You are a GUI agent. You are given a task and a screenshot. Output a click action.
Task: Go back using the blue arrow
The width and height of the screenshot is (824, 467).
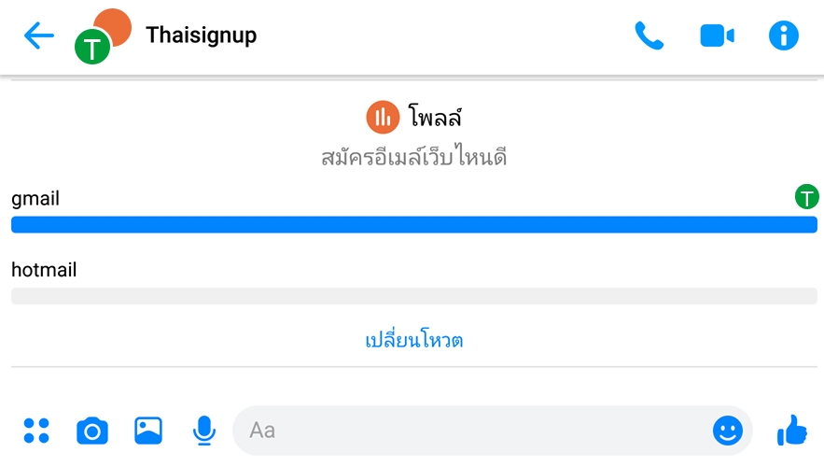coord(39,35)
